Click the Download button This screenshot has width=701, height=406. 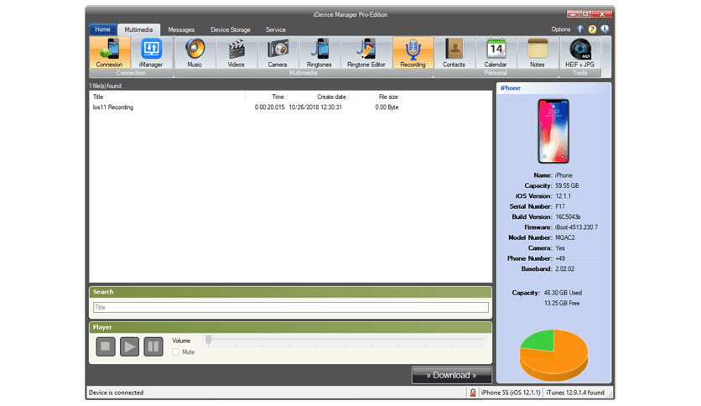[451, 375]
